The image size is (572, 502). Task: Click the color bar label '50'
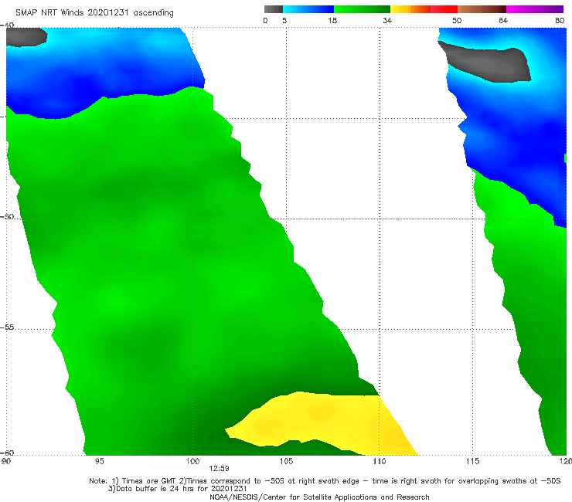pos(457,21)
